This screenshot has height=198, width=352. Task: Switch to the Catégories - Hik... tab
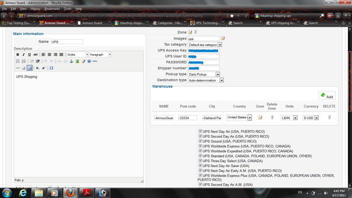tap(169, 23)
